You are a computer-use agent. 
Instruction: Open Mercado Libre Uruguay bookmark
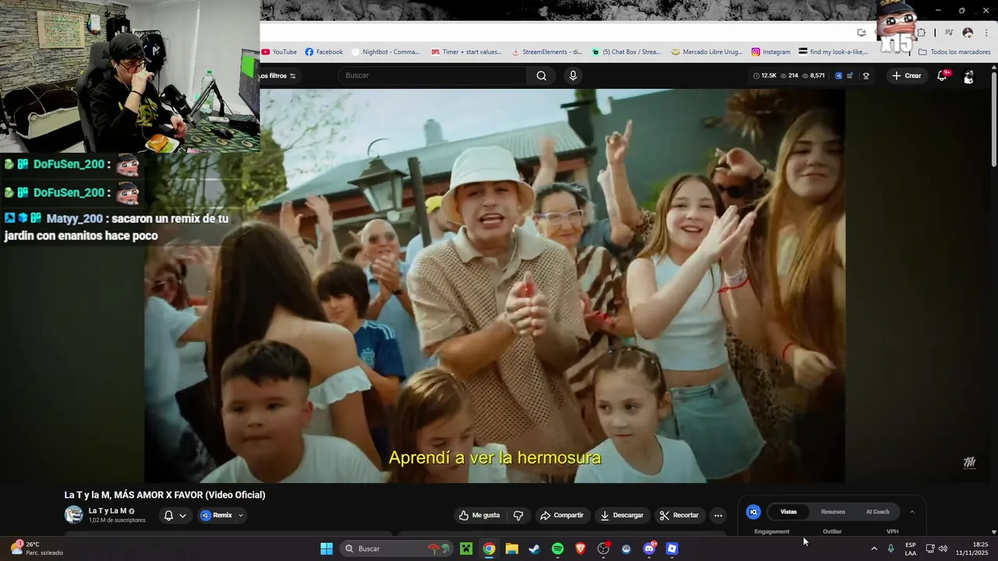pos(707,52)
